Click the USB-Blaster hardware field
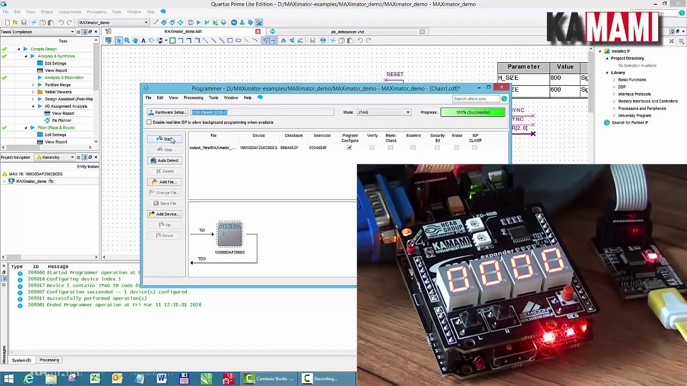 click(x=262, y=112)
